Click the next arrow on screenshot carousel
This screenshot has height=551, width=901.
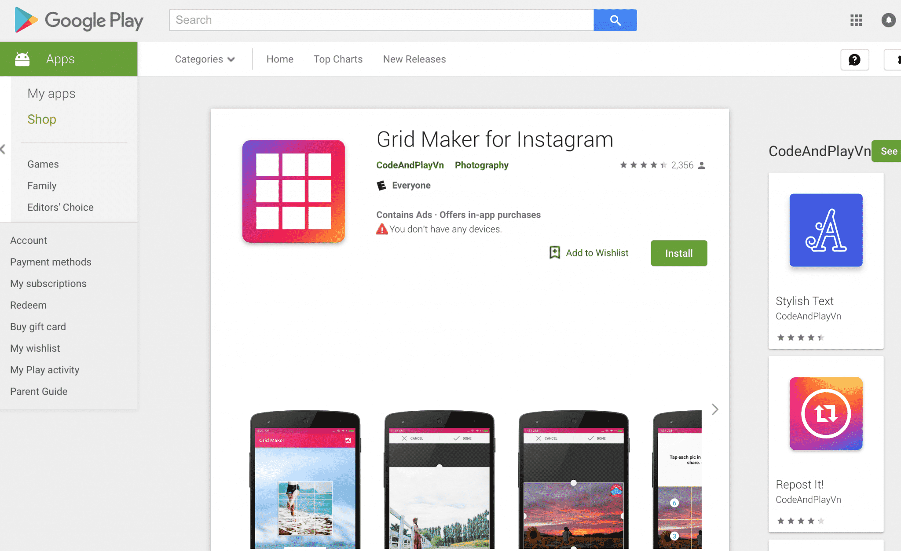tap(715, 410)
